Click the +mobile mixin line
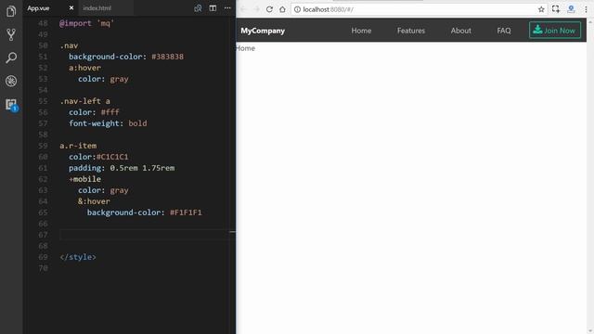Image resolution: width=594 pixels, height=334 pixels. coord(84,179)
